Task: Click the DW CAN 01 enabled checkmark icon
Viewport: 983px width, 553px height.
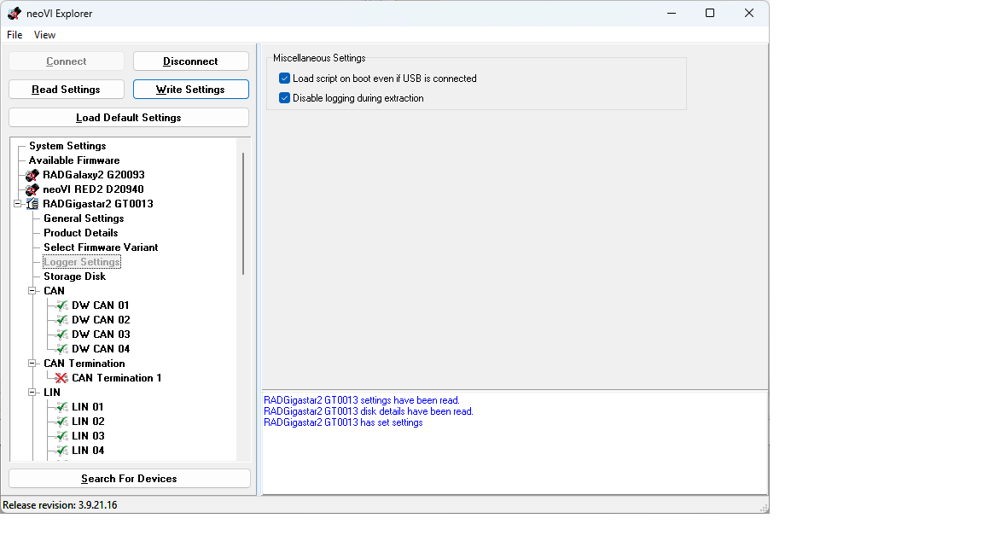Action: 61,306
